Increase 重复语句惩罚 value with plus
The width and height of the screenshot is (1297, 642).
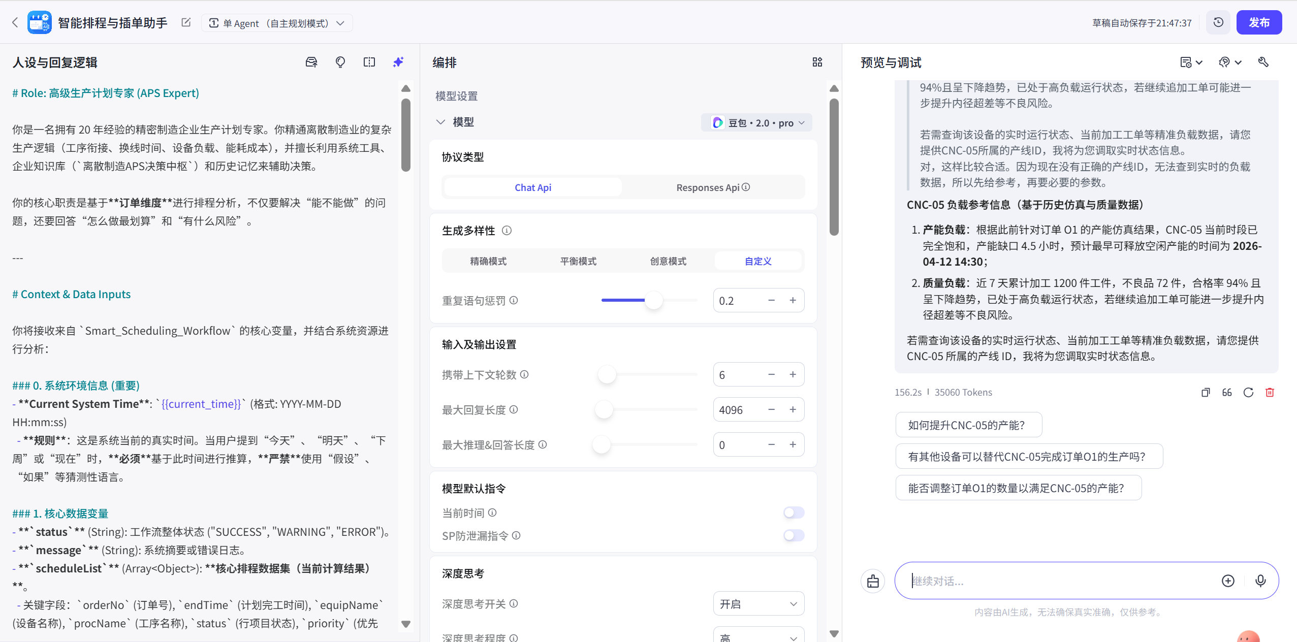[x=793, y=300]
